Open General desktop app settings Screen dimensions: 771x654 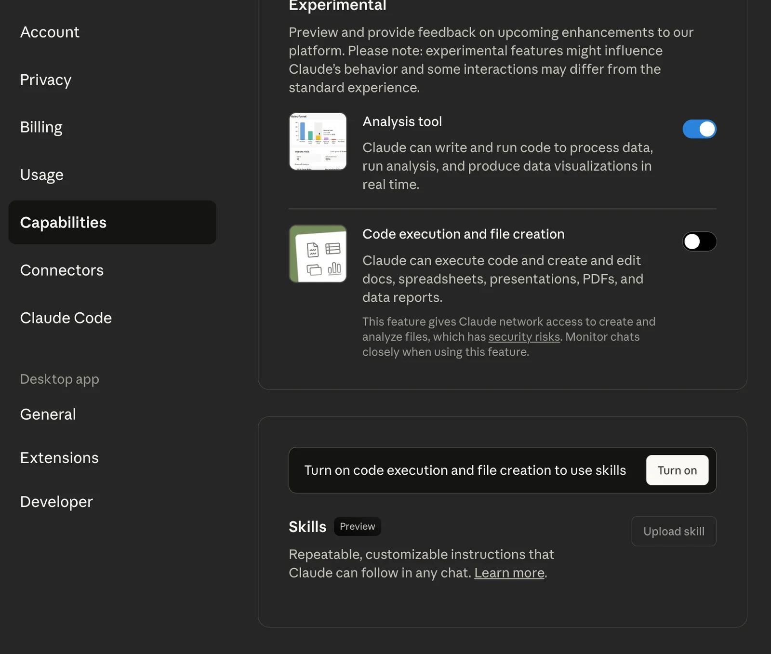click(x=48, y=414)
